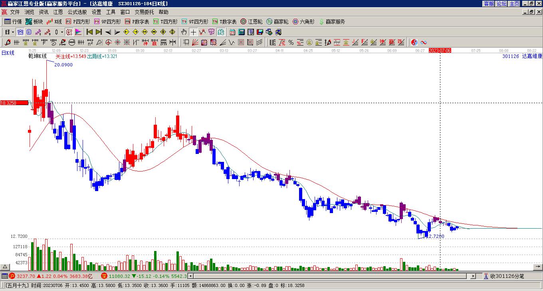
Task: Click the red 2023-07-06 date marker
Action: (440, 50)
